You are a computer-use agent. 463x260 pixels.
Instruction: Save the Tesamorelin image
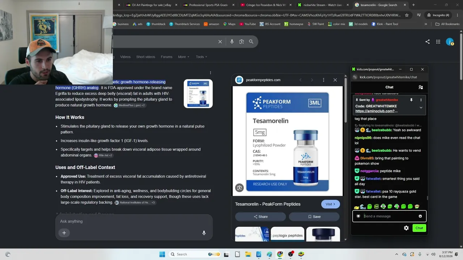pyautogui.click(x=314, y=217)
